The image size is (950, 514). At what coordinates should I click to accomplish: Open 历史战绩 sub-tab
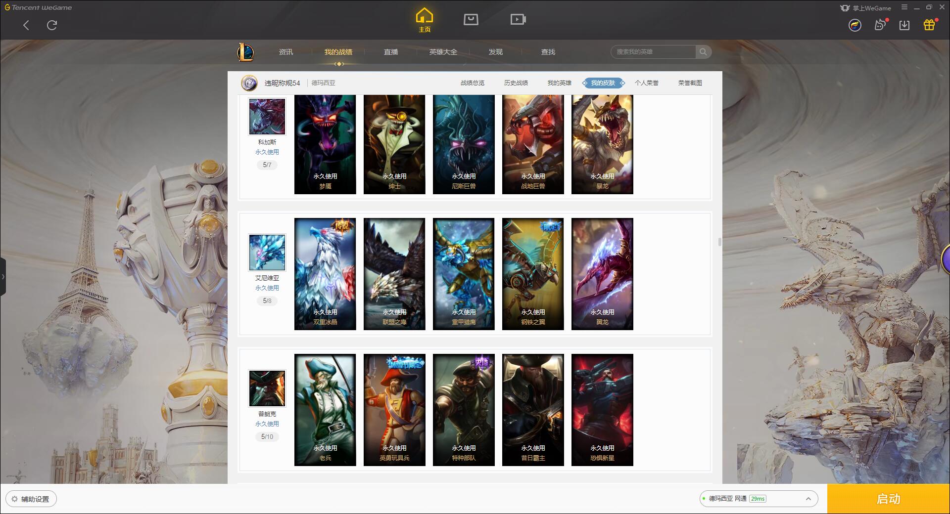tap(516, 83)
